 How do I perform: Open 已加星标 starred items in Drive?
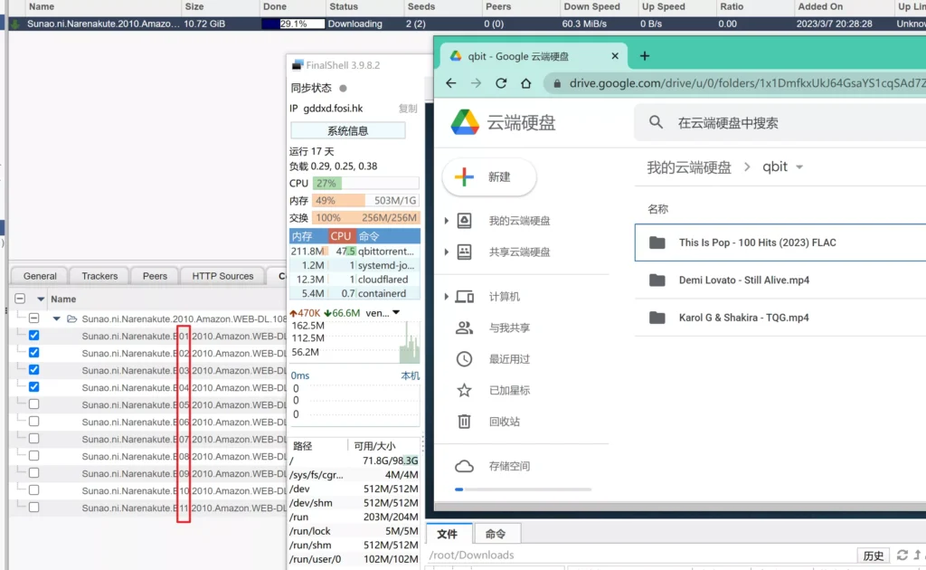464,391
